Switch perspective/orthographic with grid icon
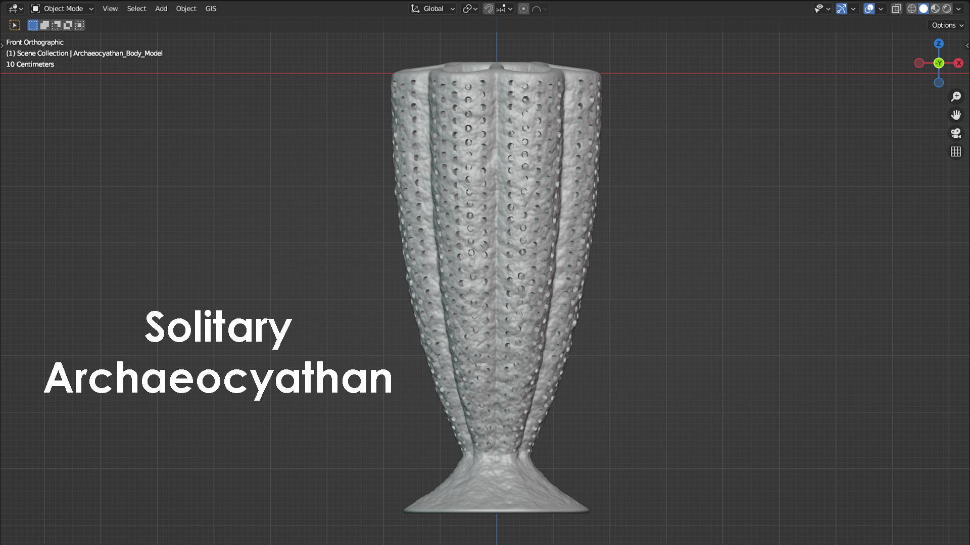 [x=956, y=152]
